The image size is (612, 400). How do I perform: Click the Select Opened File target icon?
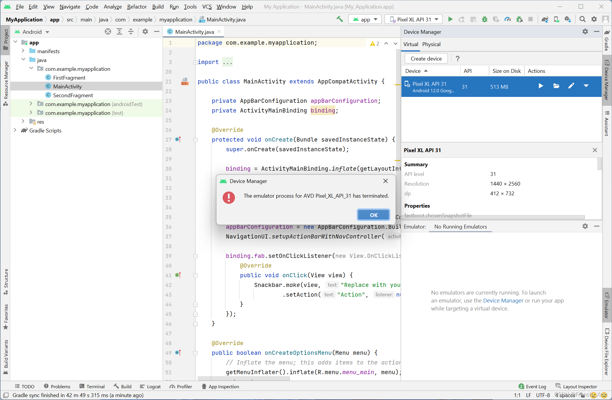[108, 32]
